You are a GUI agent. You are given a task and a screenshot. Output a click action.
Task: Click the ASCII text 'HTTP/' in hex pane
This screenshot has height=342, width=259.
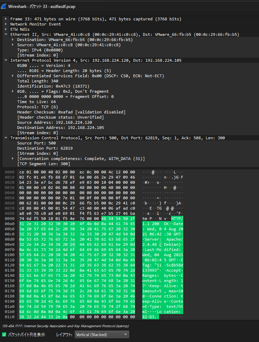[177, 219]
